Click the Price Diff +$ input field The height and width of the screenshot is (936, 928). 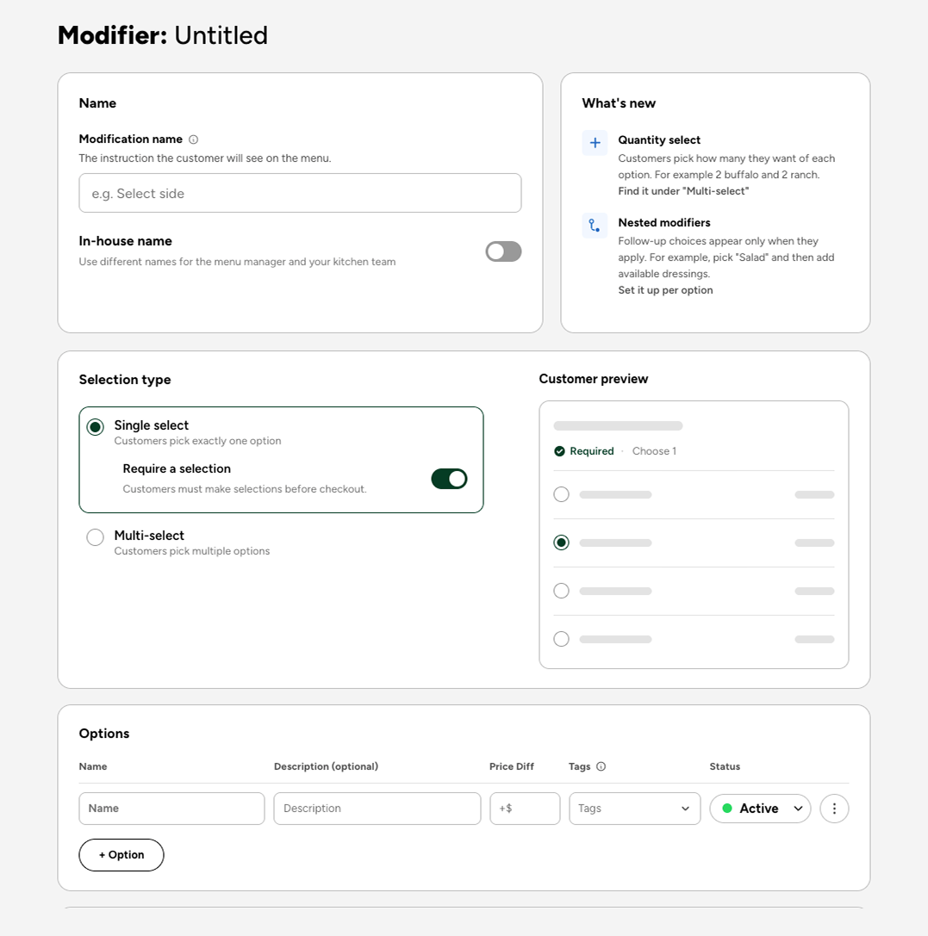pyautogui.click(x=525, y=809)
